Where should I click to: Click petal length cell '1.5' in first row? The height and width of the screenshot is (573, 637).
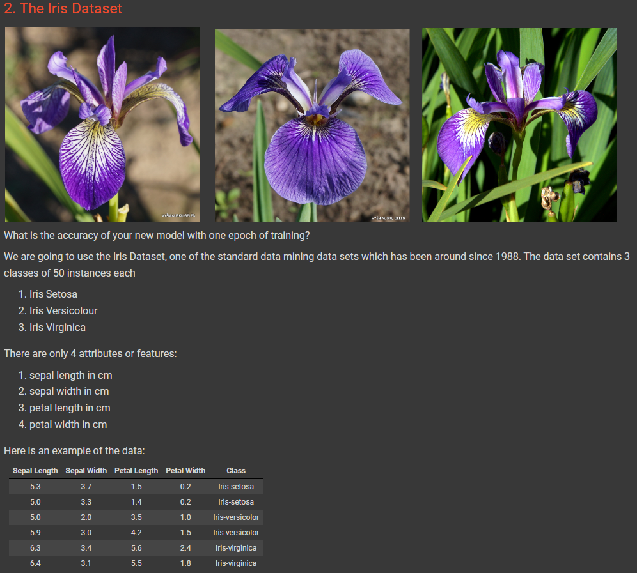[x=136, y=487]
